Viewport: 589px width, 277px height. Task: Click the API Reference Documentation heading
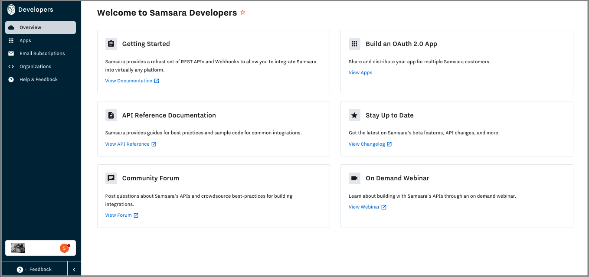(x=169, y=115)
